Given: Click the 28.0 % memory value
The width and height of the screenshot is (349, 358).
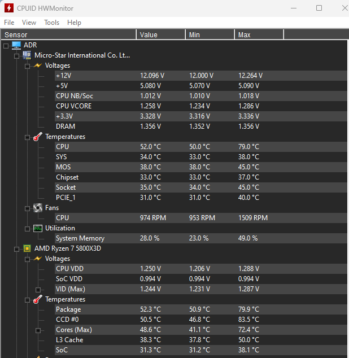Looking at the screenshot, I should tap(150, 238).
